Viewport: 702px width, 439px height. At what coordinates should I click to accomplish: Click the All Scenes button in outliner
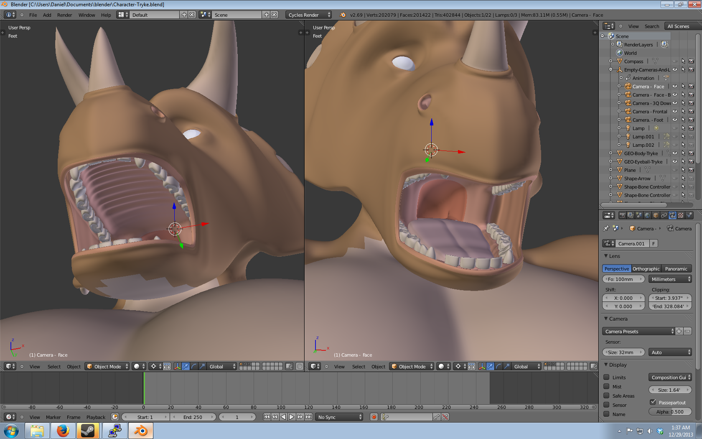(x=678, y=26)
